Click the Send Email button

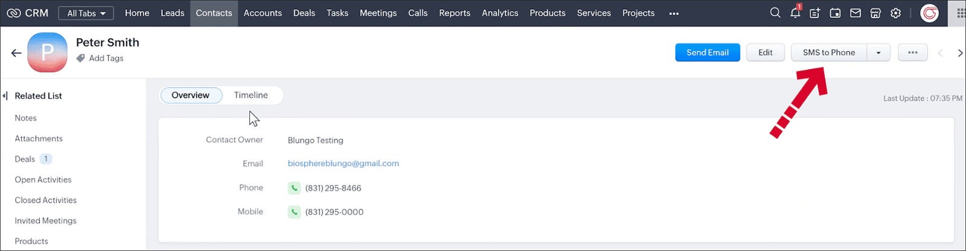click(x=708, y=52)
